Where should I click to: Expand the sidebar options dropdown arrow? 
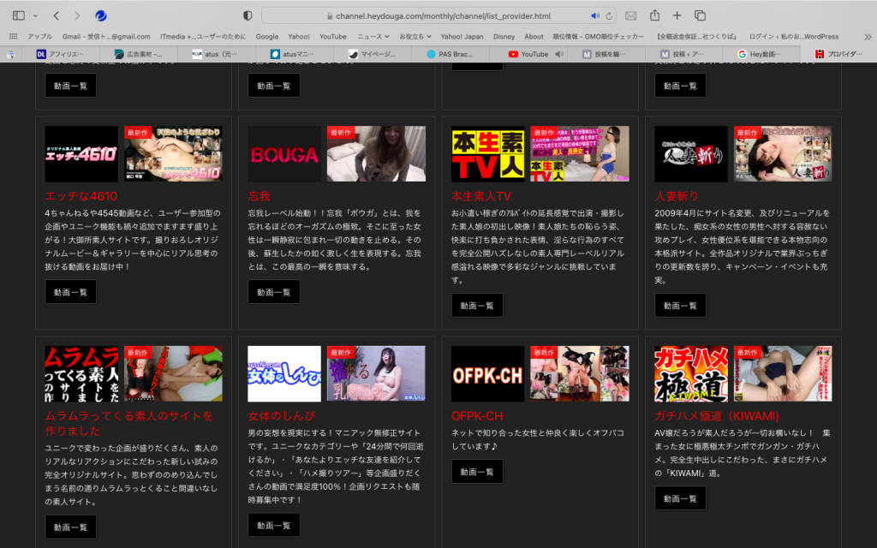click(35, 15)
